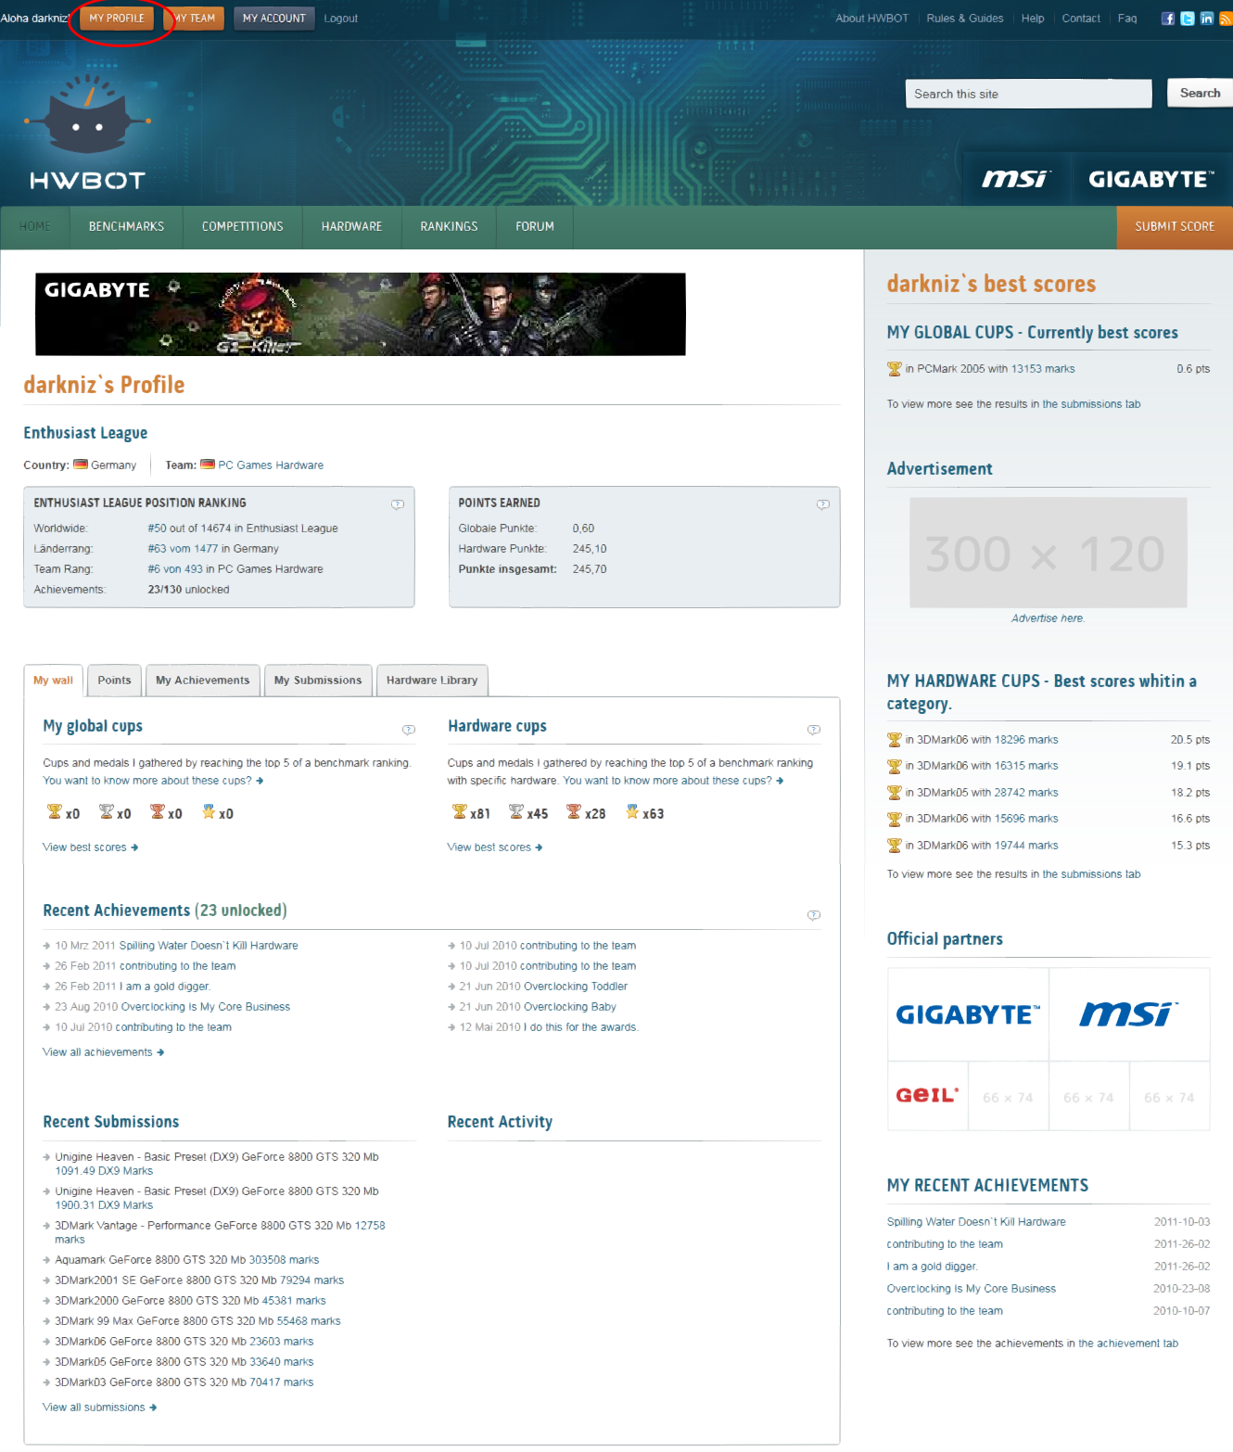Go to Home in navigation bar
This screenshot has height=1452, width=1233.
35,227
